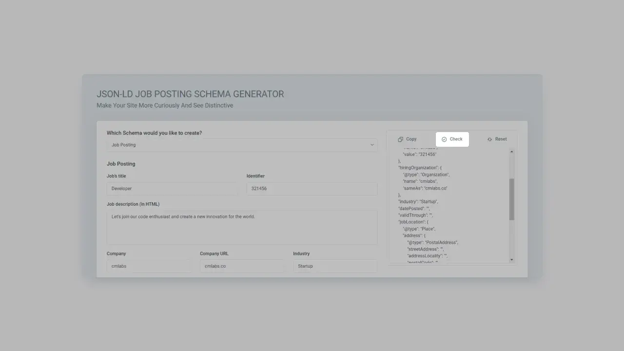Viewport: 624px width, 351px height.
Task: Click the Job Posting section heading
Action: (x=121, y=163)
